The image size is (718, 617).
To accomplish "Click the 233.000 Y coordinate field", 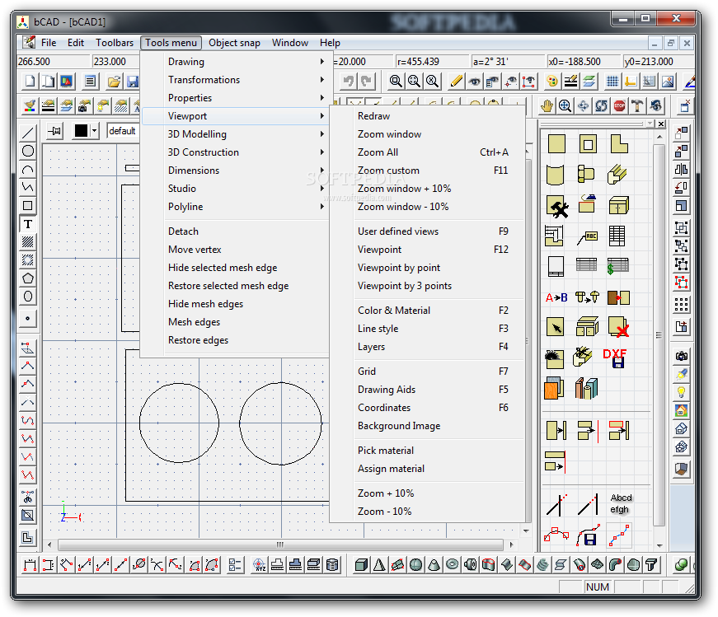I will pos(115,61).
